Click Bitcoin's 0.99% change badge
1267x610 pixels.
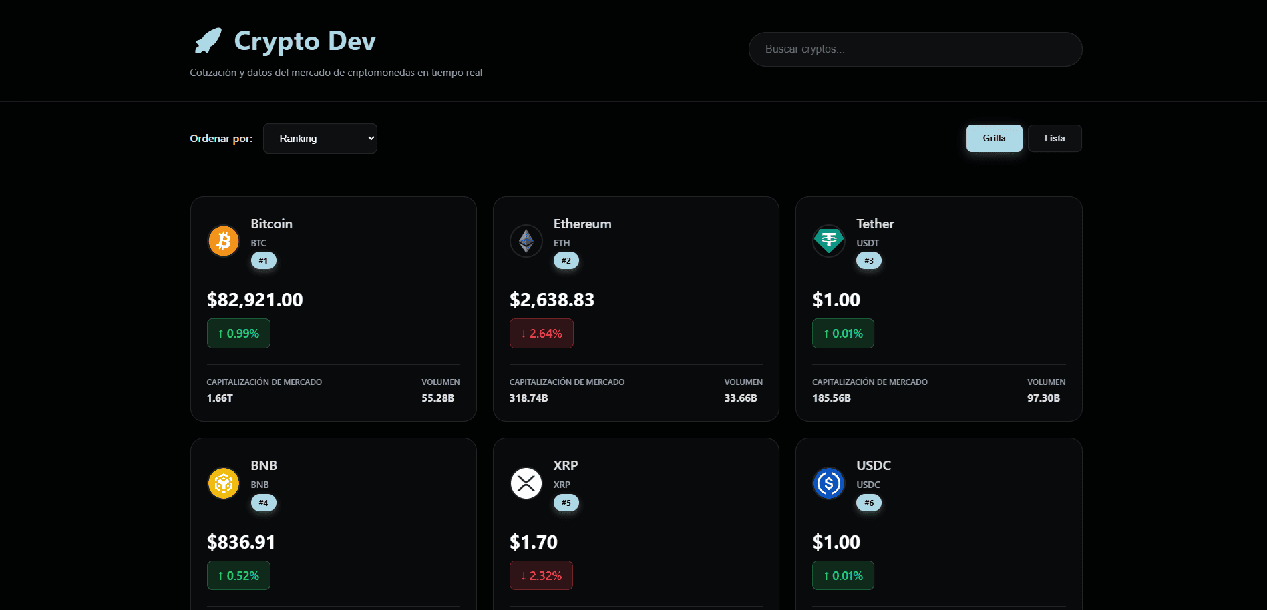(238, 334)
